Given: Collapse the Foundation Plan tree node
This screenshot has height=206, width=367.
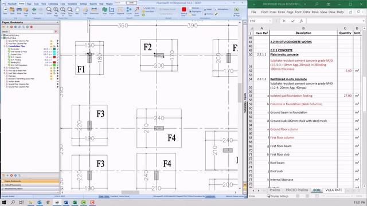Looking at the screenshot, I should pos(5,46).
